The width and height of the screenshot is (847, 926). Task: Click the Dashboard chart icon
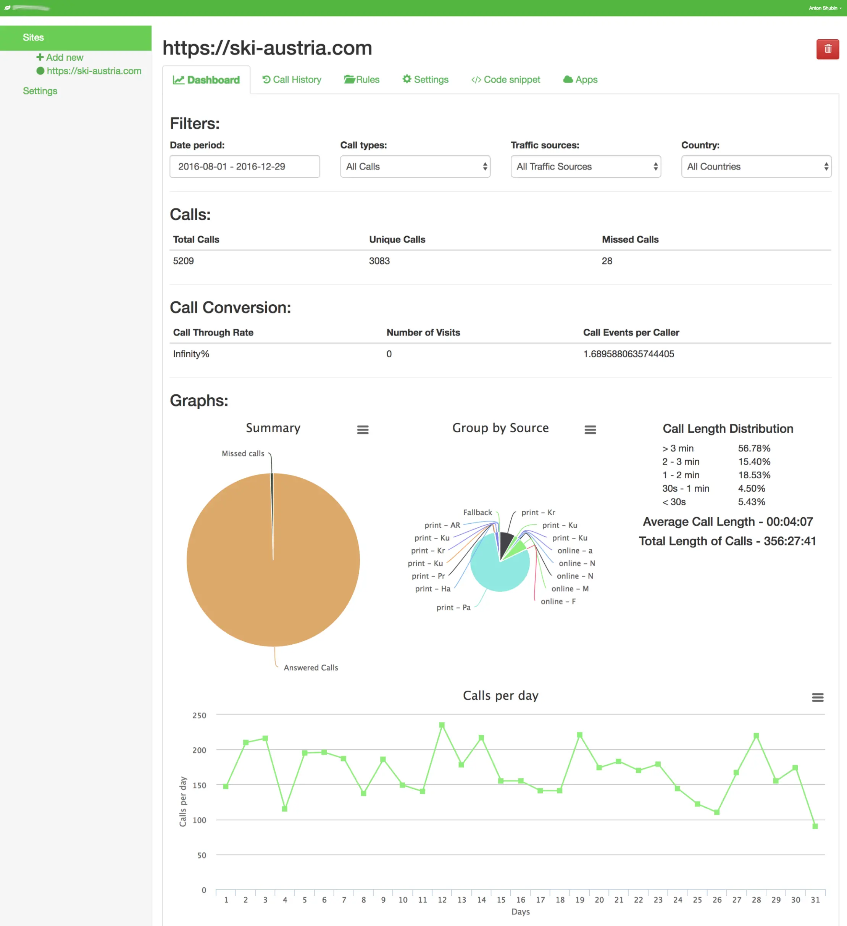click(178, 79)
